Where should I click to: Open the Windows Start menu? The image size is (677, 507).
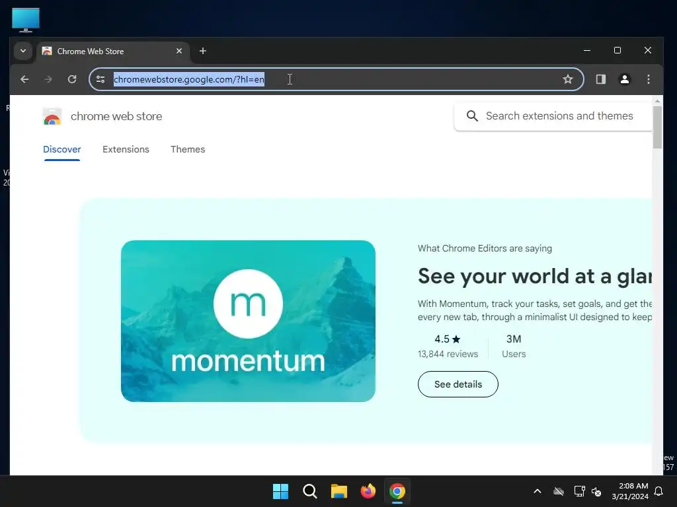coord(280,491)
